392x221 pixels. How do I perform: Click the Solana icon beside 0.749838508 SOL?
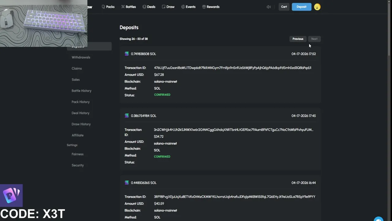click(127, 54)
